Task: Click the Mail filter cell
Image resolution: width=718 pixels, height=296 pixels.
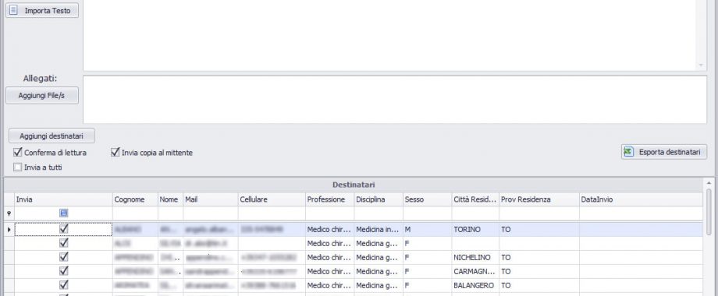Action: coord(211,213)
